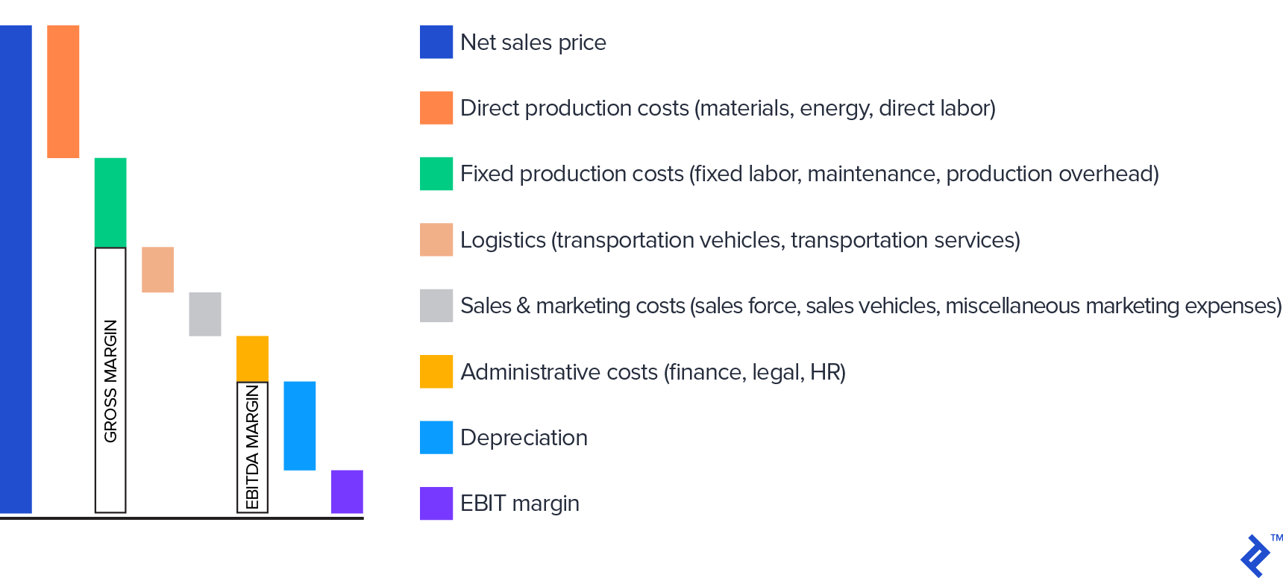
Task: Click the purple EBIT margin legend swatch
Action: point(436,503)
